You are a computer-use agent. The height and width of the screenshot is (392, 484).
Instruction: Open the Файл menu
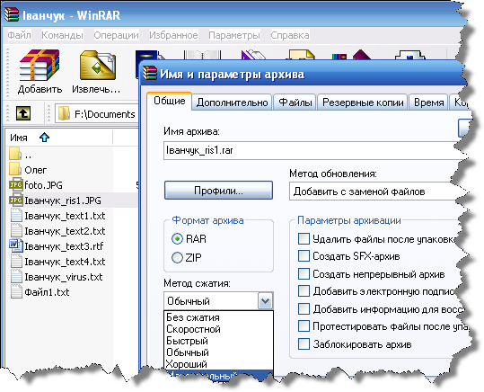pos(19,35)
